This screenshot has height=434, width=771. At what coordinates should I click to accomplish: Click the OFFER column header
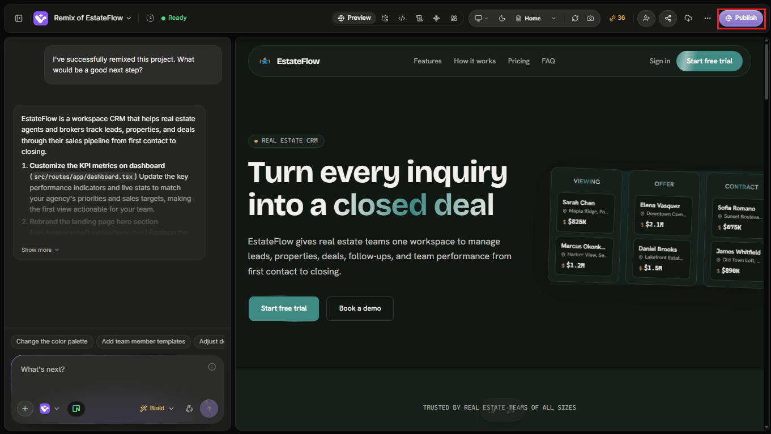pos(664,184)
